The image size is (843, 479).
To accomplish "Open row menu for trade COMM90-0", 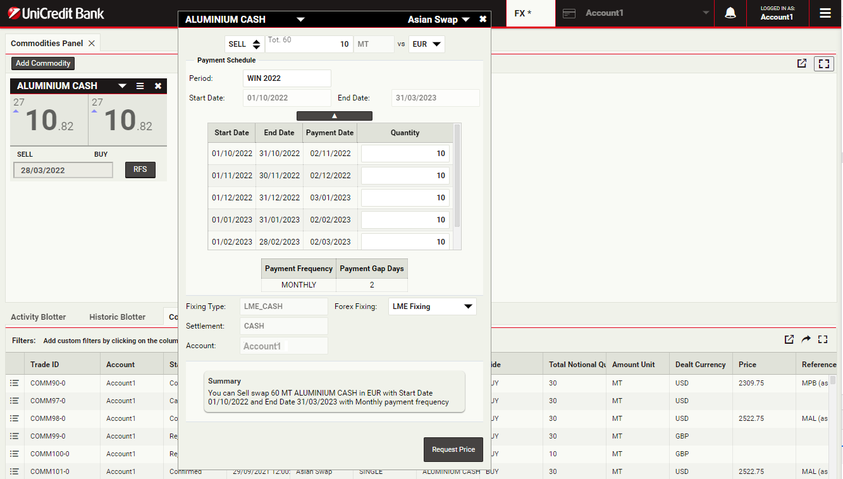I will click(15, 383).
